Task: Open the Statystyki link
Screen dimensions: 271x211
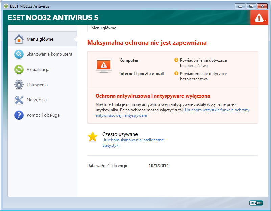Action: (x=111, y=145)
